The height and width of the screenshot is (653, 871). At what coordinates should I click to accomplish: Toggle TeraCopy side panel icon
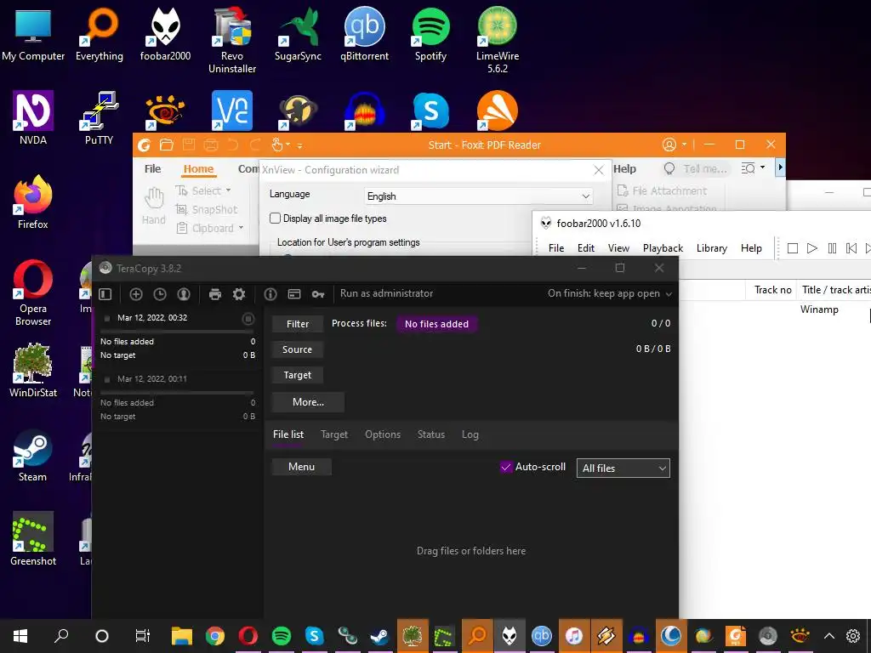click(105, 293)
